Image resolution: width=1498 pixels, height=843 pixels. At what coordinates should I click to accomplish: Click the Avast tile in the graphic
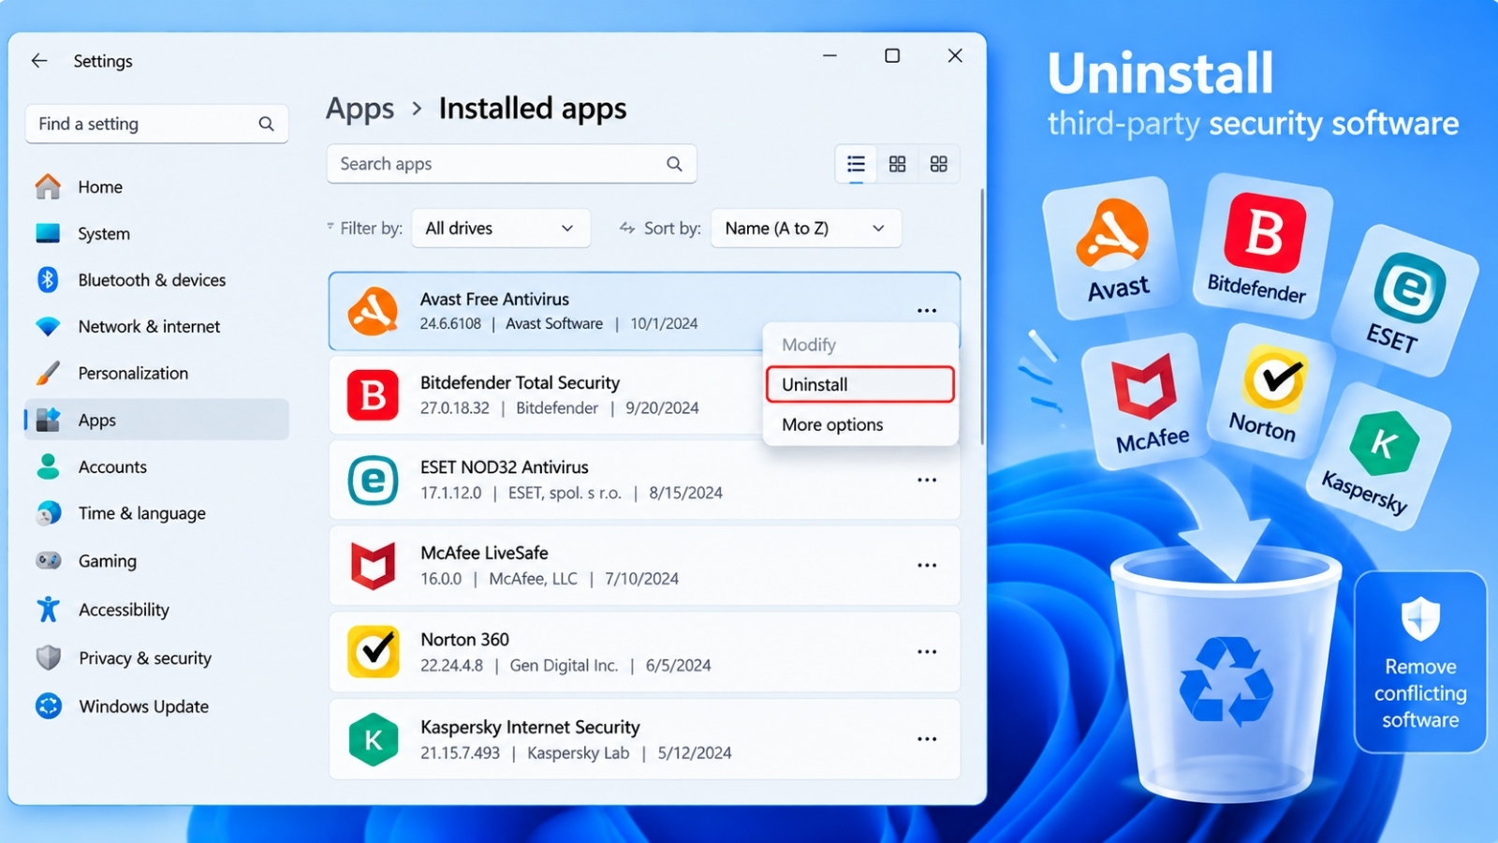1111,247
